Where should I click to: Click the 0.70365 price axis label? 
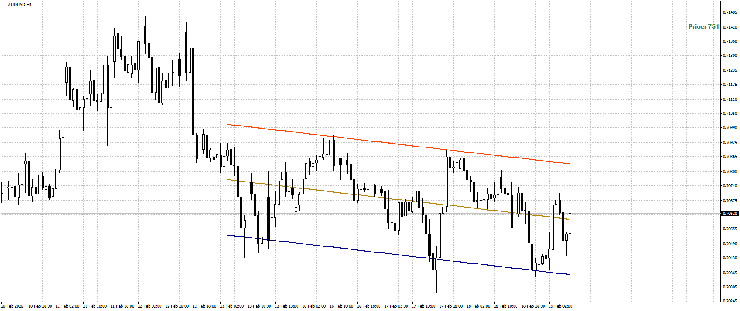click(x=730, y=273)
